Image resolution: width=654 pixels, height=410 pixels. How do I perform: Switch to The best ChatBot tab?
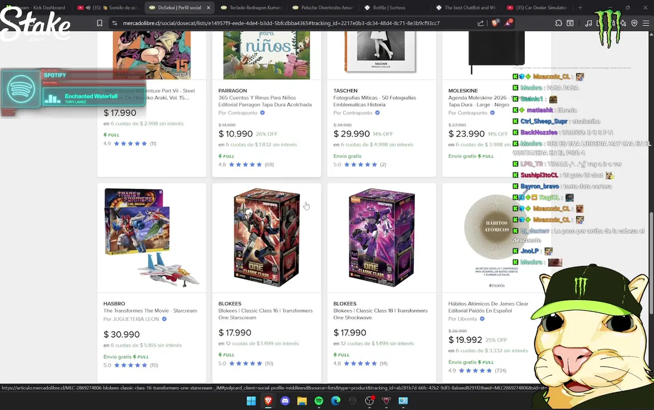(466, 7)
